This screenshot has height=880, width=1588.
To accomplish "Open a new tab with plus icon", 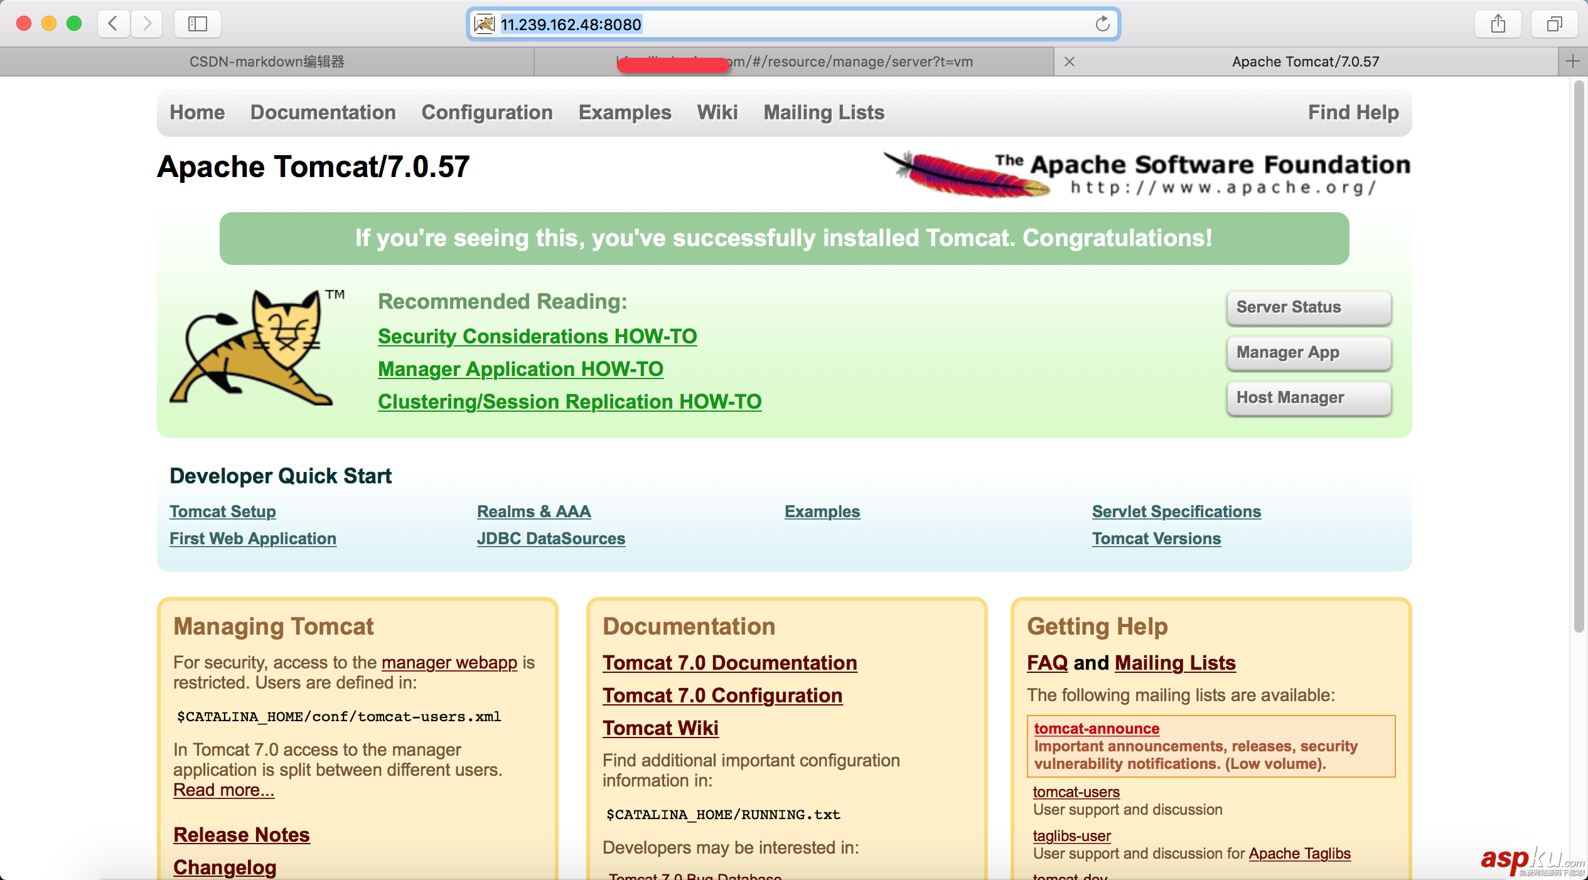I will 1573,61.
